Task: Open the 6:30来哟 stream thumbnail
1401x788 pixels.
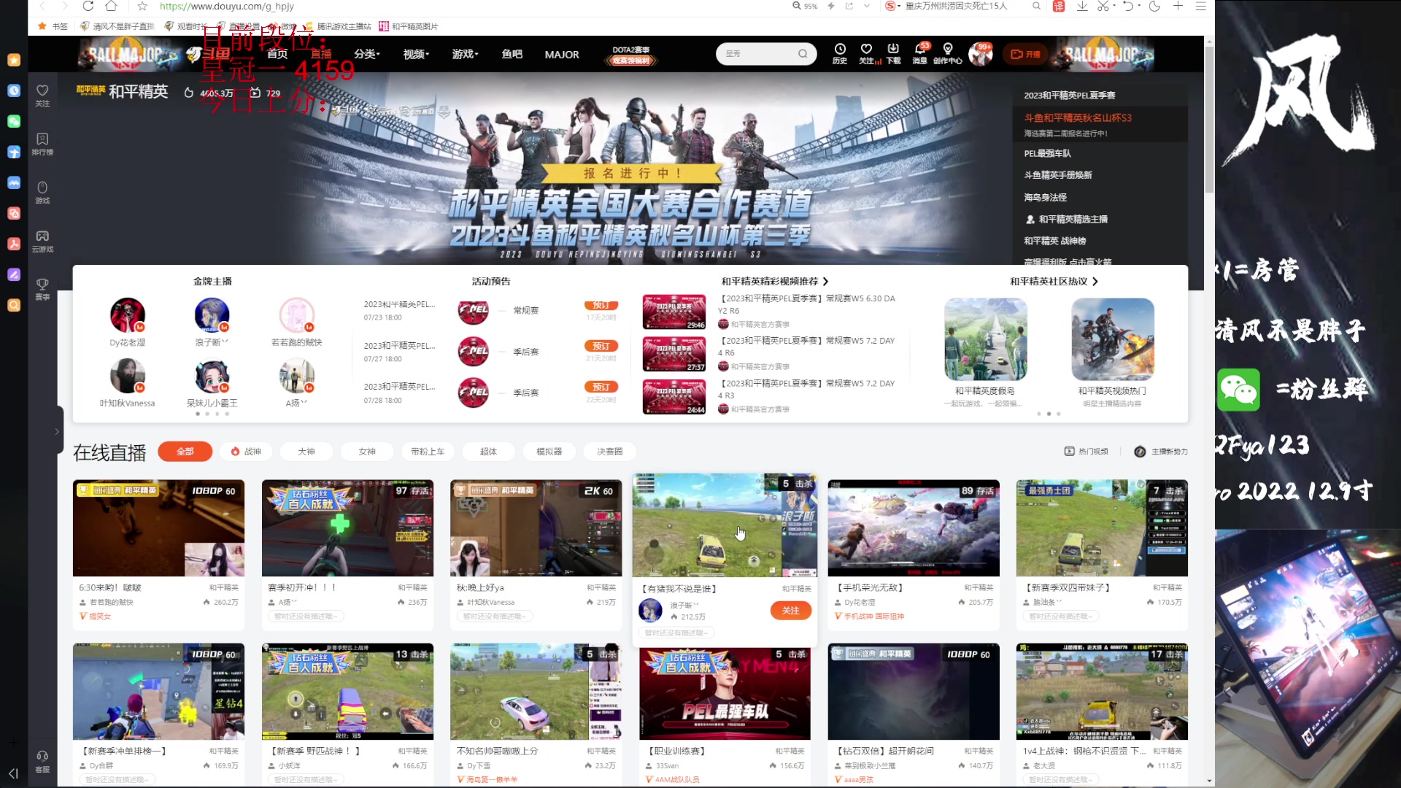Action: [x=158, y=528]
